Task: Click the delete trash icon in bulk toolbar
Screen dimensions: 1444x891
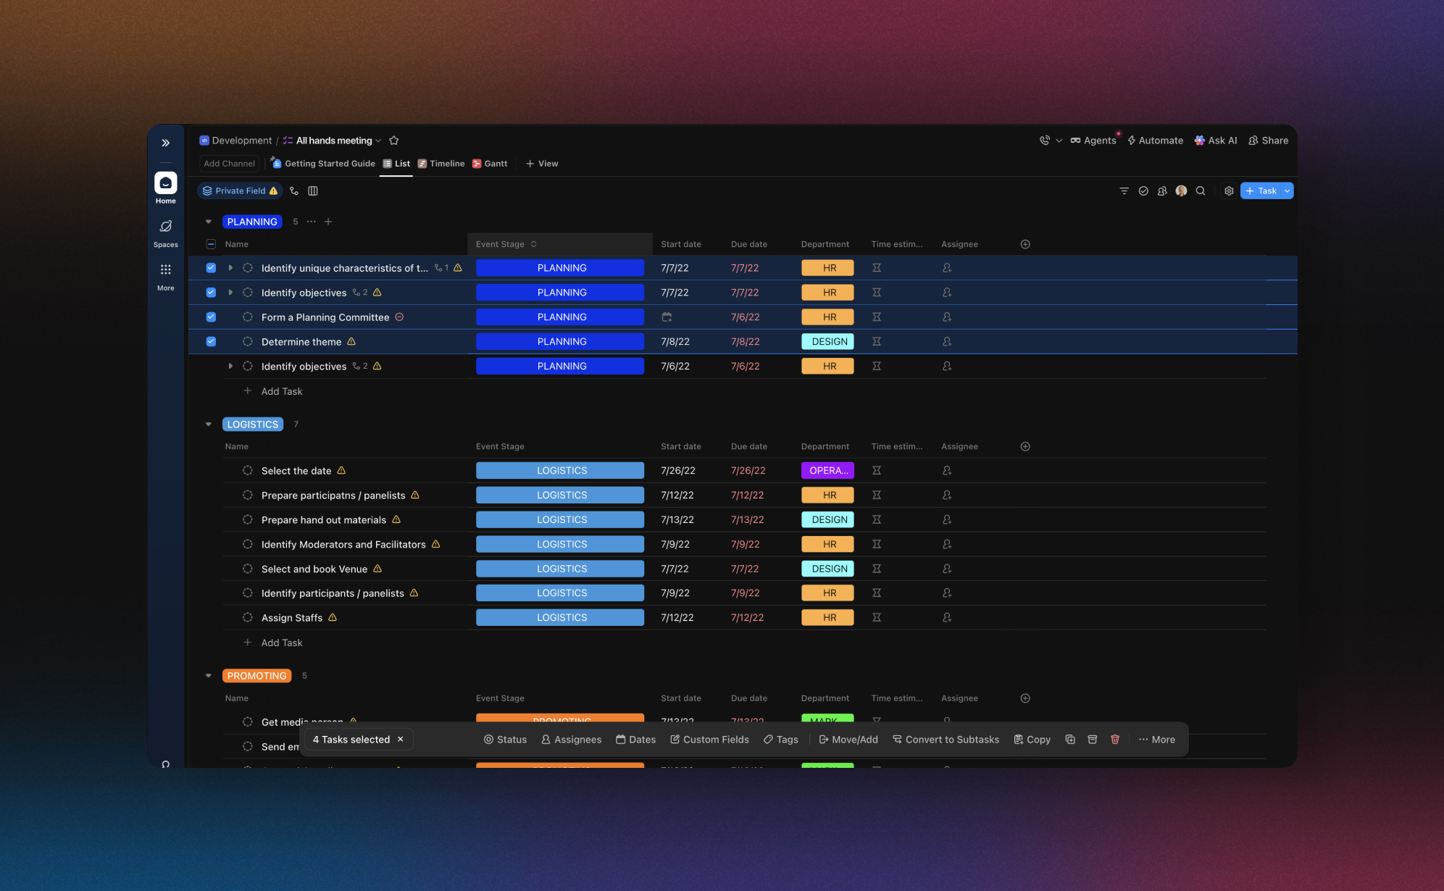Action: (x=1115, y=740)
